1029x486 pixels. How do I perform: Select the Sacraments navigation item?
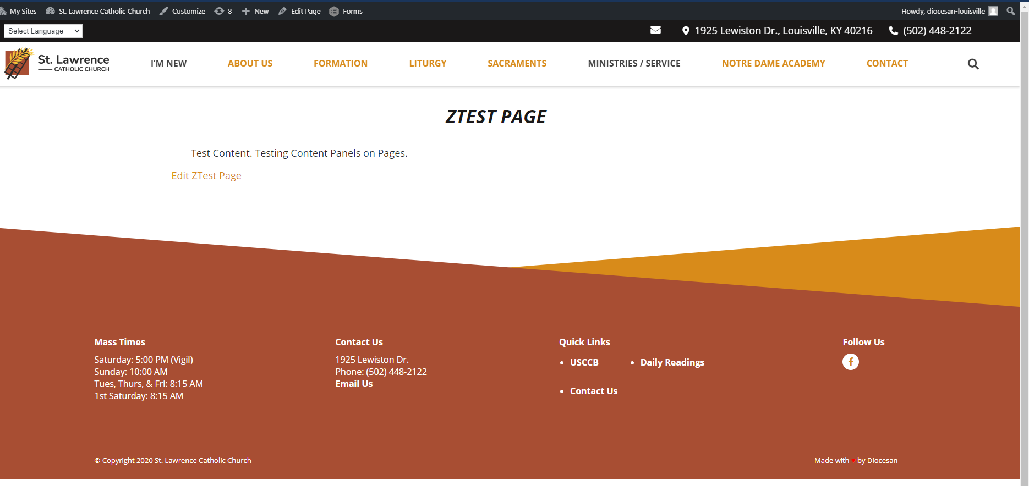[517, 64]
